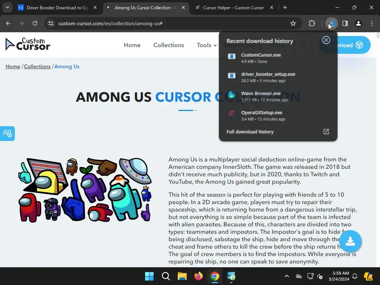
Task: Click the CustomCursor.exe file icon
Action: (x=232, y=56)
